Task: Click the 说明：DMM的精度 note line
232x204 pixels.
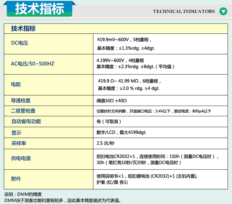Action: click(x=23, y=194)
